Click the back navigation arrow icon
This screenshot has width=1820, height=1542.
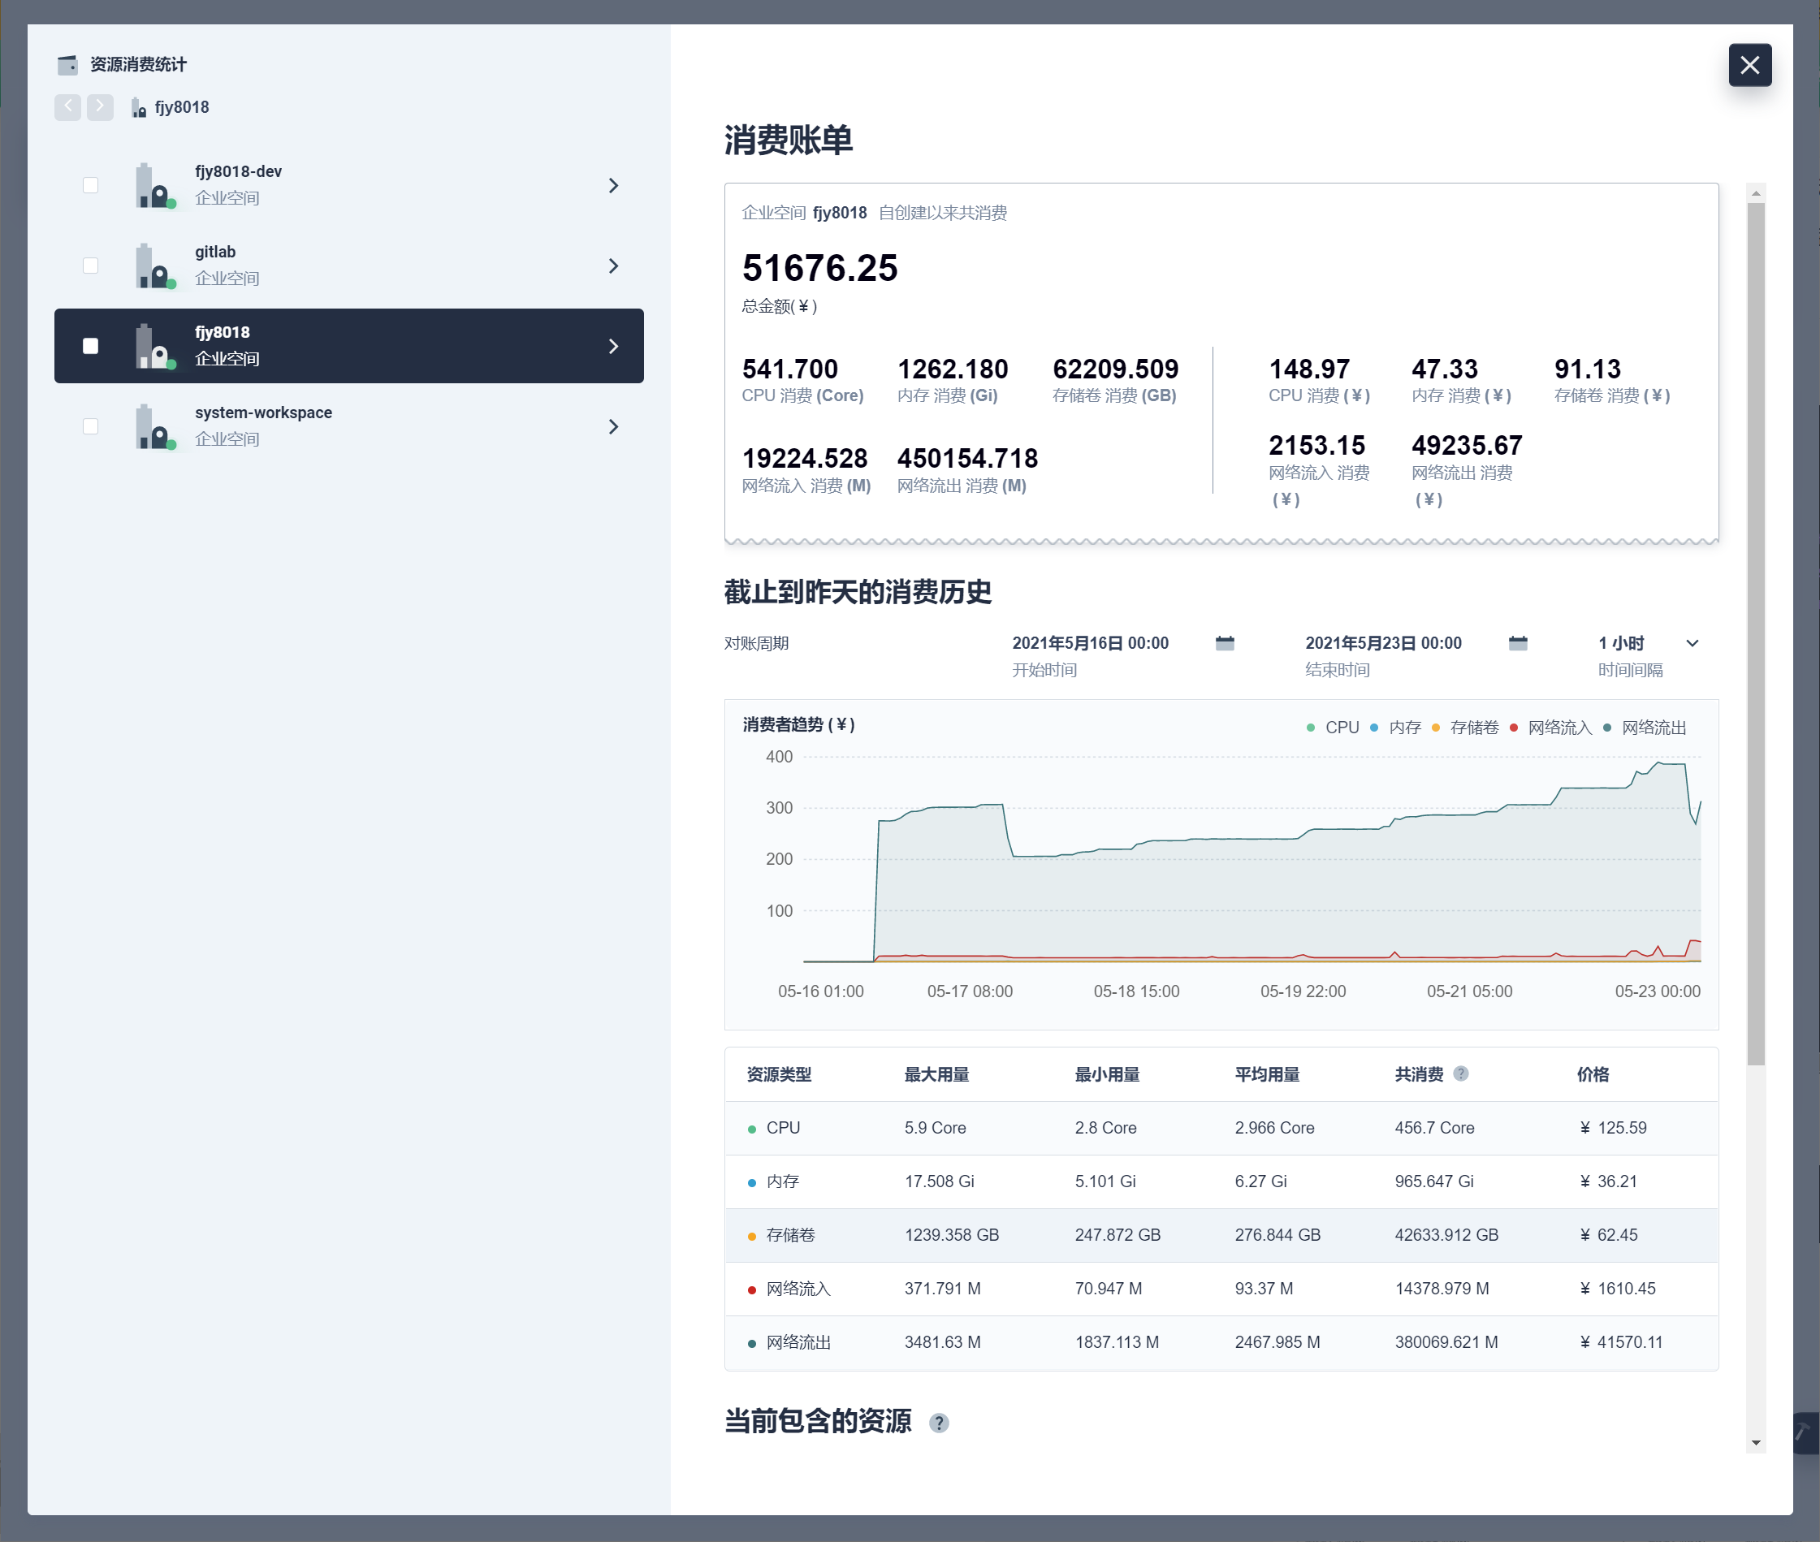pos(67,106)
